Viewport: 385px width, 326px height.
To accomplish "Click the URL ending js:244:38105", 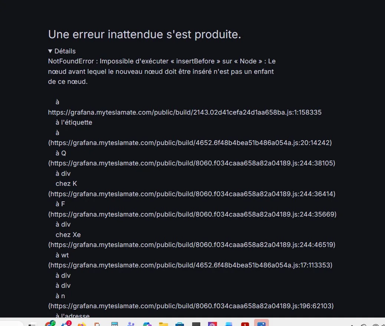I will 192,163.
